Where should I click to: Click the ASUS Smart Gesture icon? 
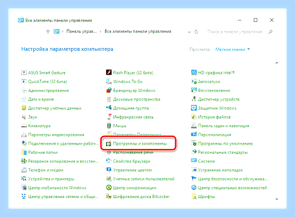[x=24, y=73]
